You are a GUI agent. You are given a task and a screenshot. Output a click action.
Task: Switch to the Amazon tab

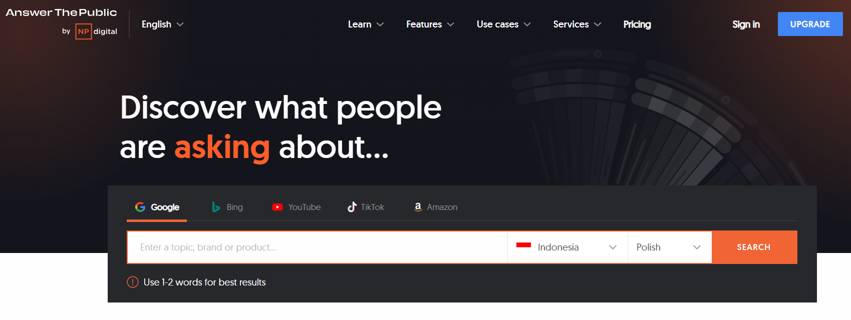tap(436, 207)
